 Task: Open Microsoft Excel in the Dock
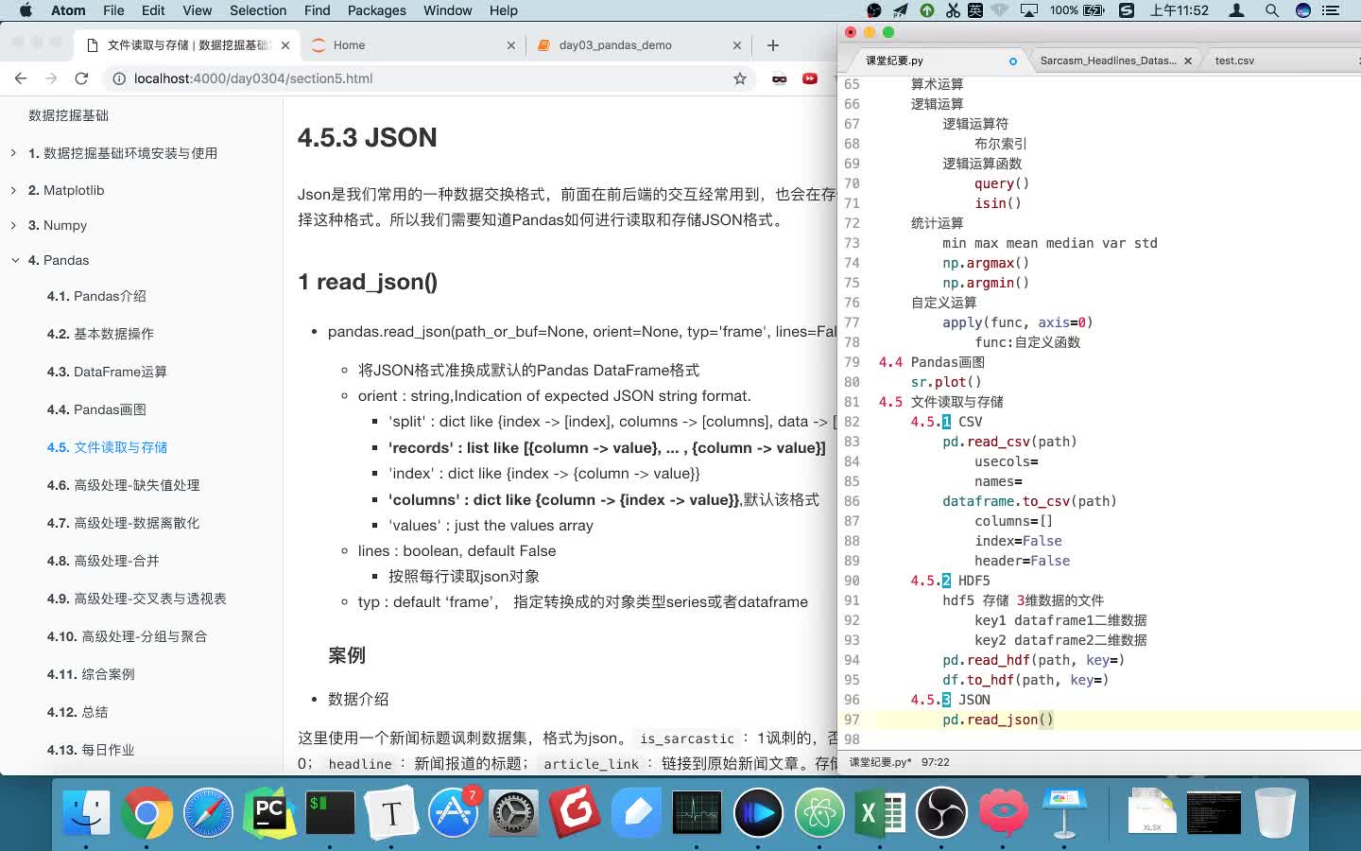click(x=881, y=811)
